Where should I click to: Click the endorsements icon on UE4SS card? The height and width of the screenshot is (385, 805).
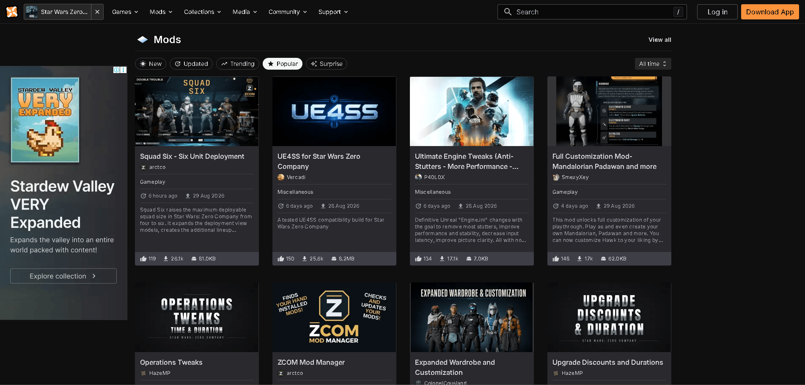[x=281, y=259]
